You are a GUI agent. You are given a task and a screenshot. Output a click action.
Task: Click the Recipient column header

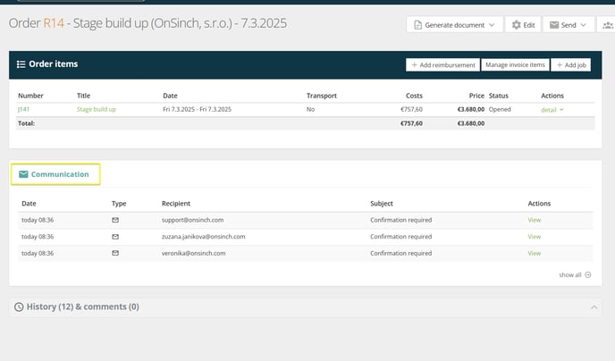pyautogui.click(x=176, y=204)
